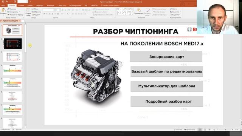The width and height of the screenshot is (242, 136).
Task: Activate Format Painter (Формат по образцу)
Action: (15, 15)
